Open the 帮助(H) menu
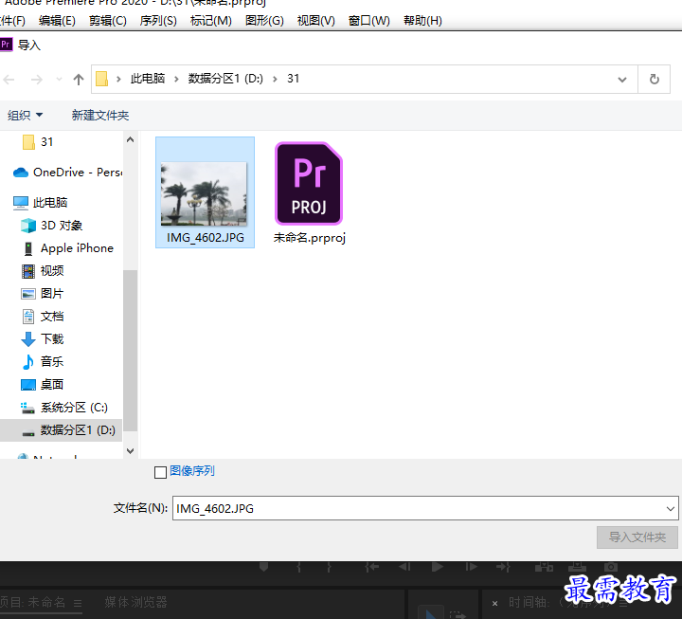Image resolution: width=682 pixels, height=619 pixels. click(422, 21)
